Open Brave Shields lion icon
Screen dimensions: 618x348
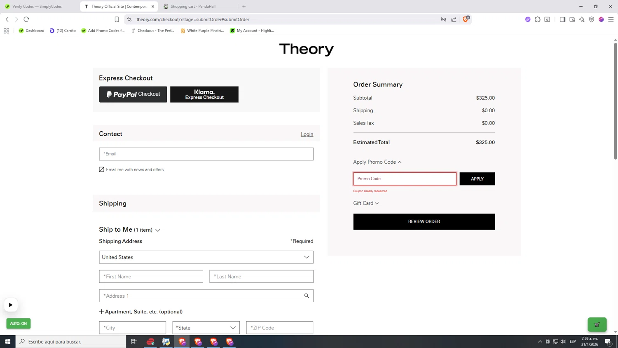pos(466,19)
